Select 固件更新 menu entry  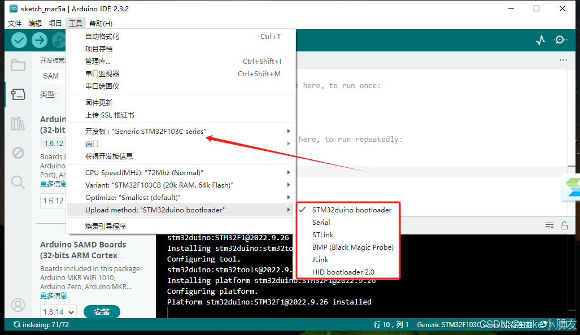coord(181,103)
